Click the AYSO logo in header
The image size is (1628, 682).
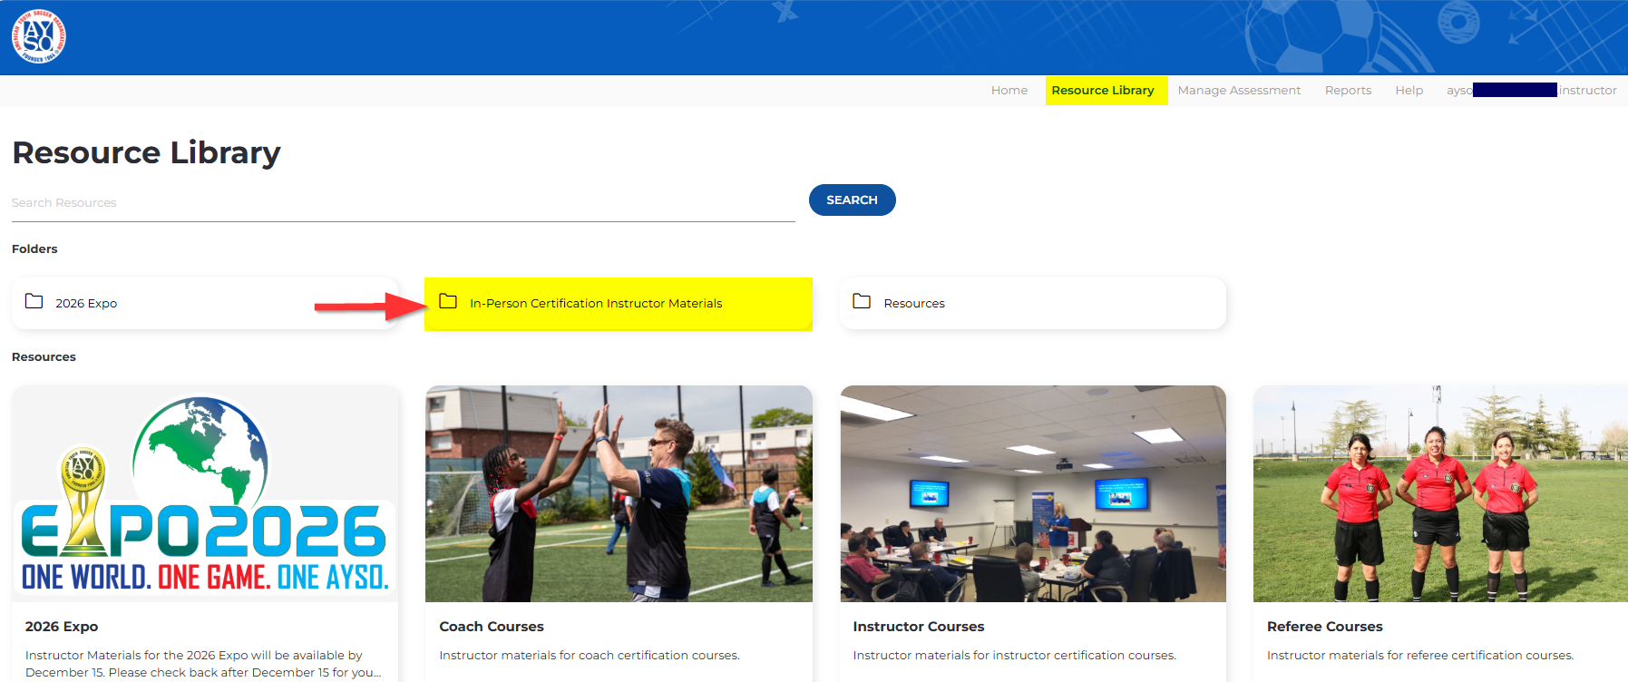(38, 36)
